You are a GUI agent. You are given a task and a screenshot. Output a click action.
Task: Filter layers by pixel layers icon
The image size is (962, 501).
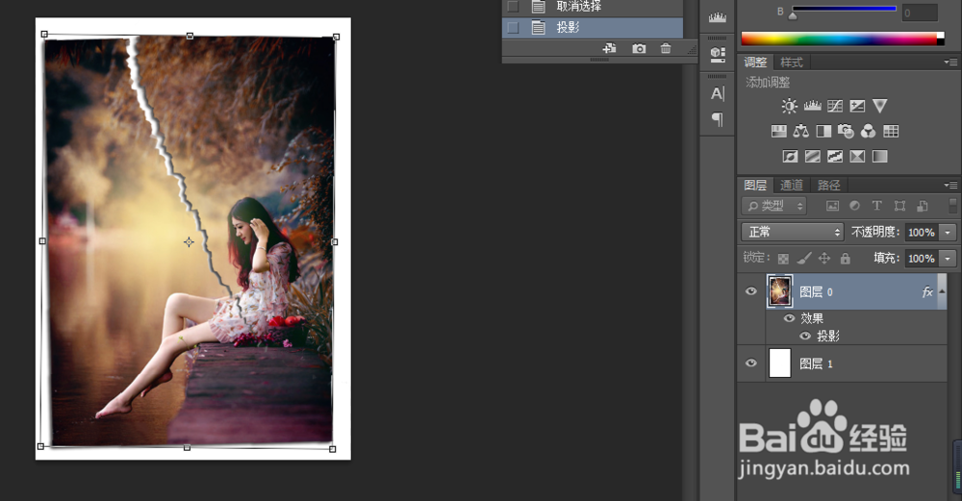click(x=832, y=206)
